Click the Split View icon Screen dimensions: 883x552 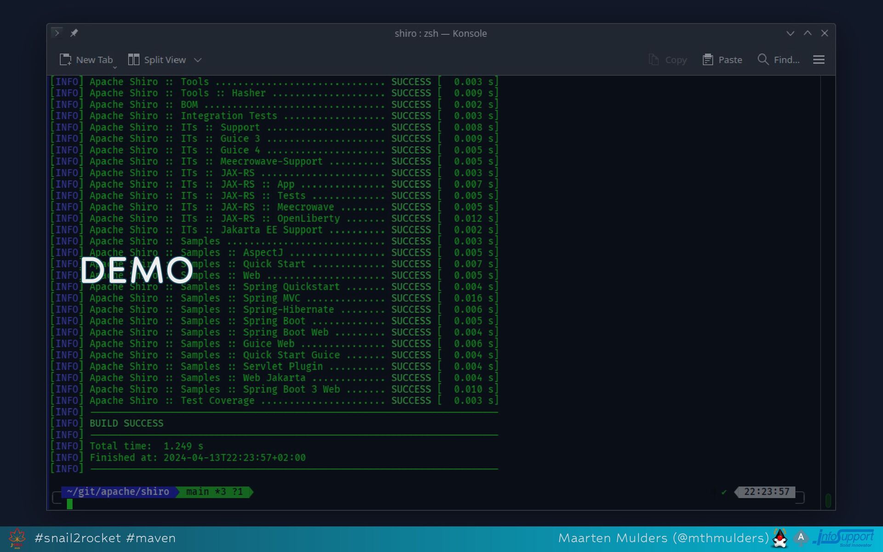click(x=134, y=60)
